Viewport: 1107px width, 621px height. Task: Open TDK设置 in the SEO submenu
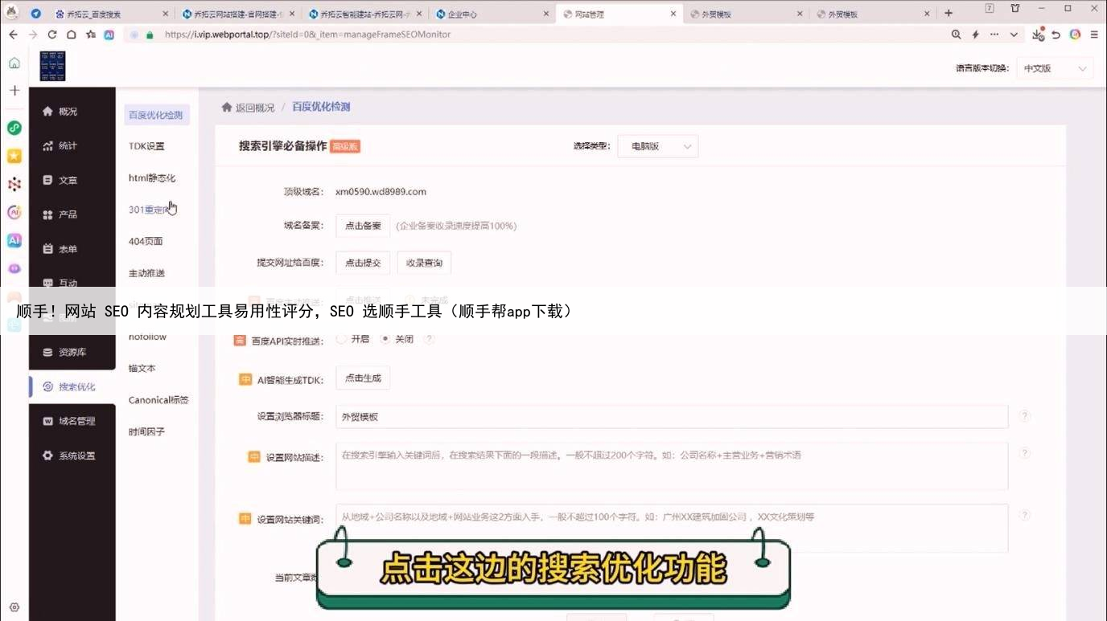146,146
